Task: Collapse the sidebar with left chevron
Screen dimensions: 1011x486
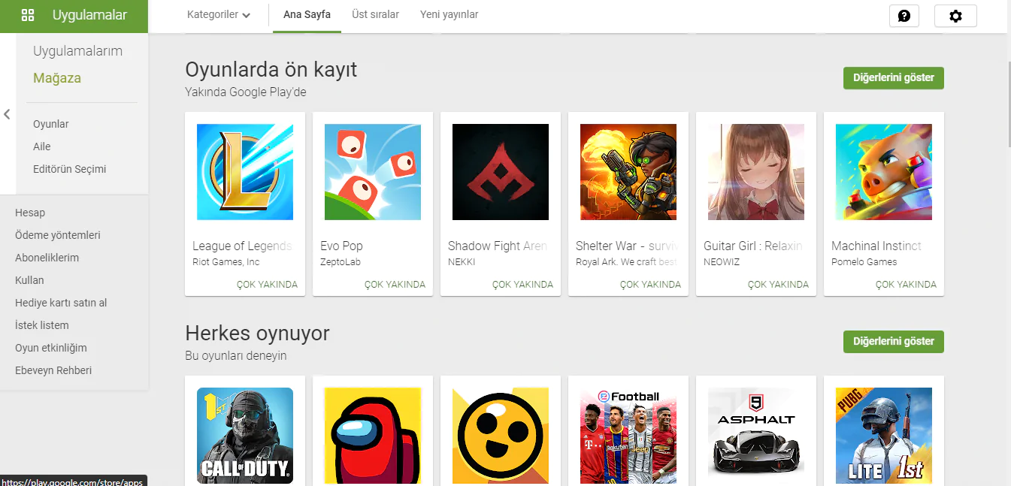Action: coord(7,114)
